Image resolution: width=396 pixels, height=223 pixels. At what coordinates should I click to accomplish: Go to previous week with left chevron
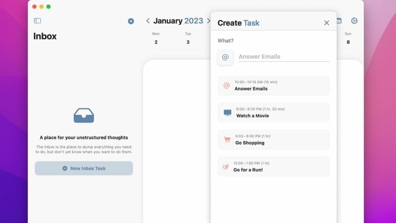tap(148, 21)
